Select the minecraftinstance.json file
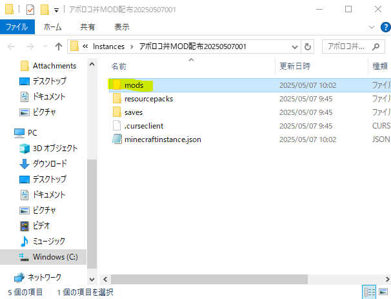 point(250,139)
